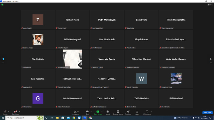The height and width of the screenshot is (120, 214).
Task: Open Mail app from taskbar
Action: point(68,118)
